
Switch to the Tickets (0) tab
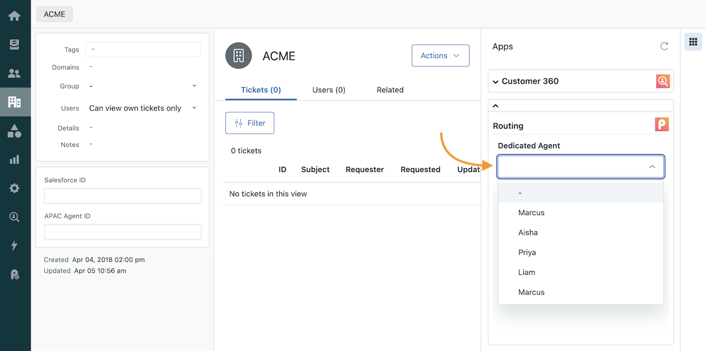coord(261,90)
